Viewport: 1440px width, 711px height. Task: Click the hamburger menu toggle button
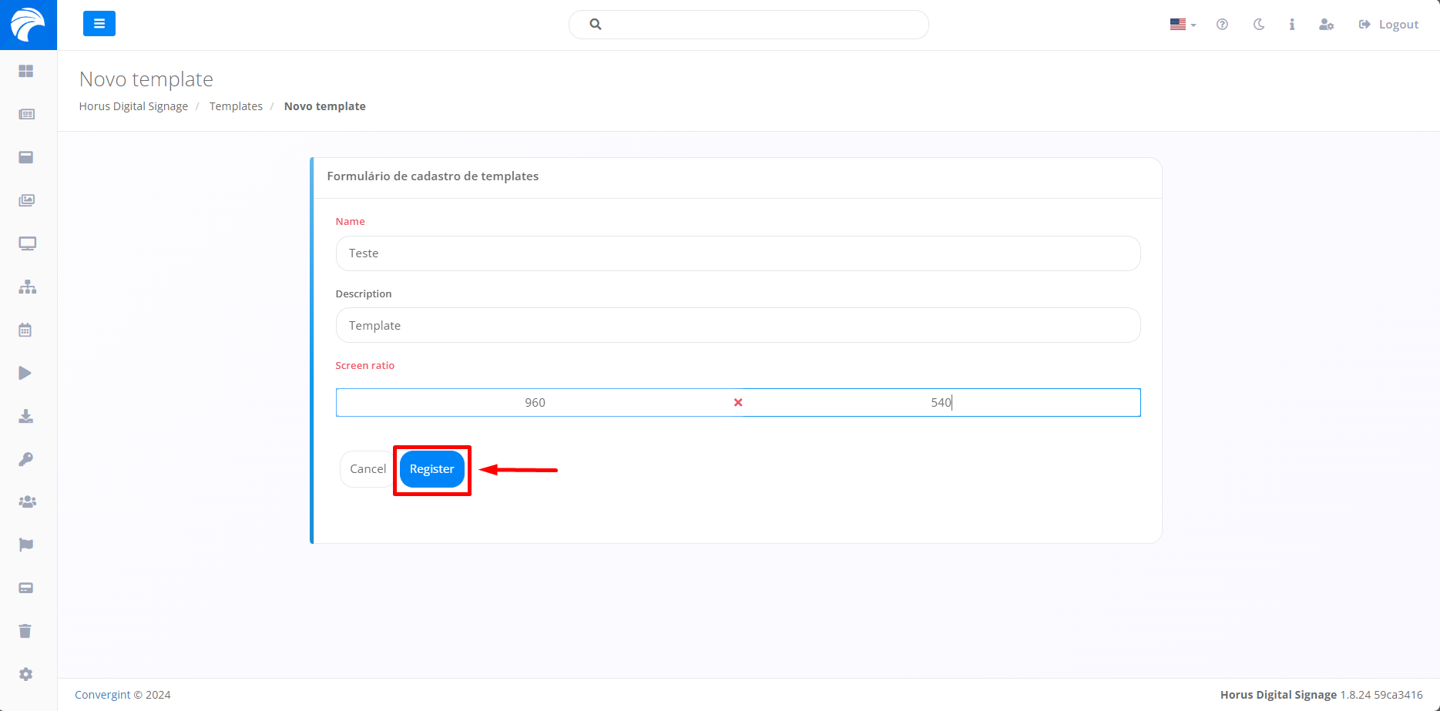point(99,24)
